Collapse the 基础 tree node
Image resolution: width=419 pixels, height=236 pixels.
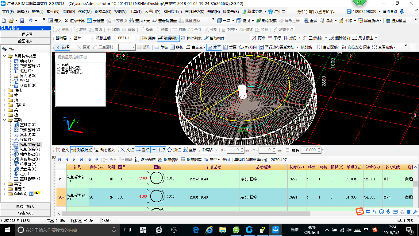pos(5,120)
